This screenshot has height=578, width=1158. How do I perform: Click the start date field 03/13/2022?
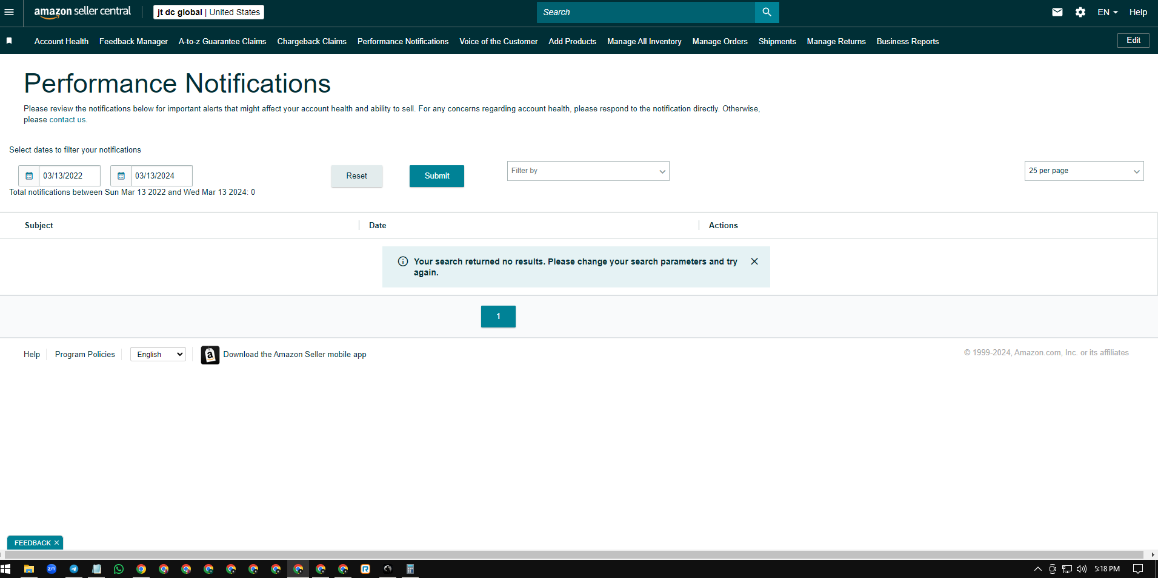[x=70, y=176]
